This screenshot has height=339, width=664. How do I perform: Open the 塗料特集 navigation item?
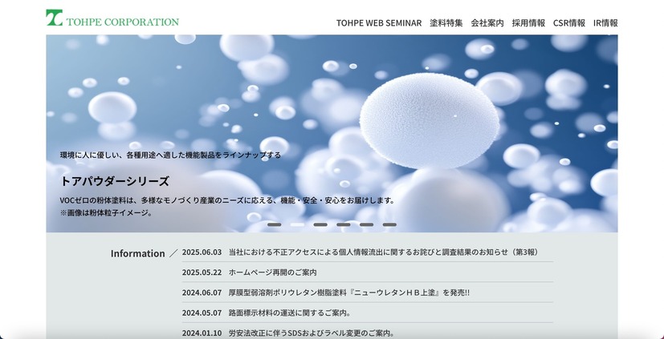pyautogui.click(x=446, y=23)
